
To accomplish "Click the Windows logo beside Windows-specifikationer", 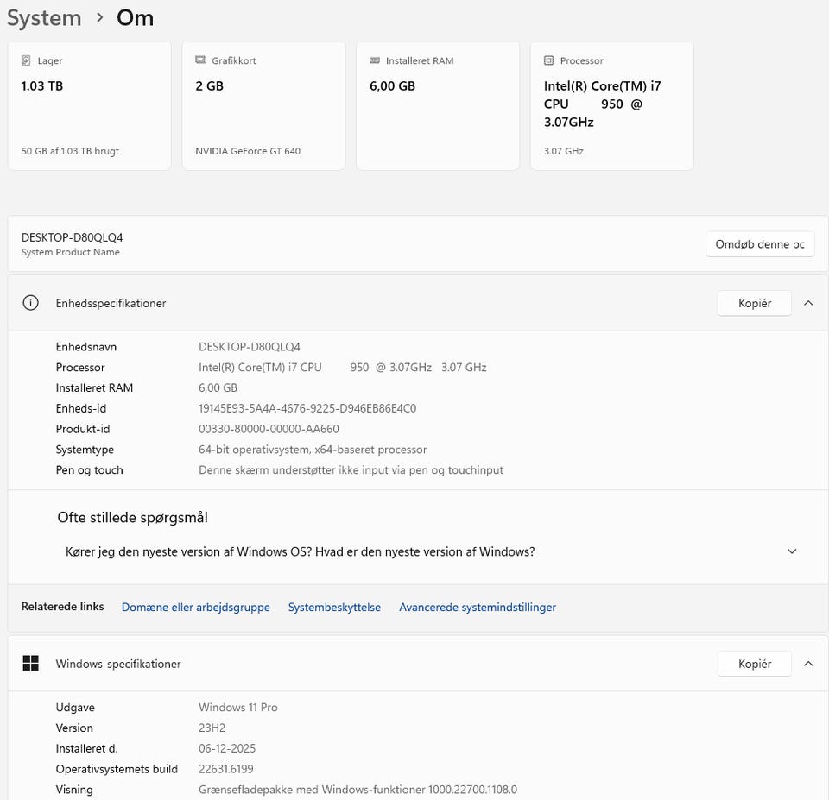I will click(x=31, y=664).
